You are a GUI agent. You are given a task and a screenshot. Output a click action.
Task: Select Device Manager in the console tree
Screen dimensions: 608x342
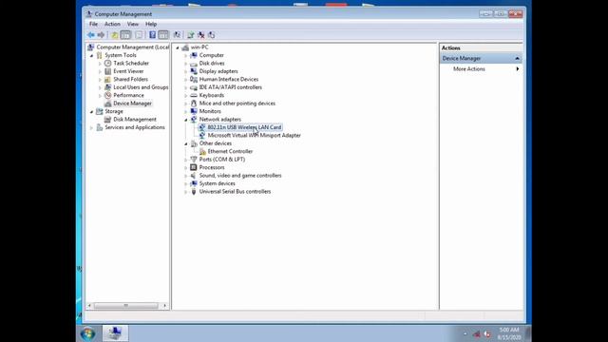pos(132,104)
